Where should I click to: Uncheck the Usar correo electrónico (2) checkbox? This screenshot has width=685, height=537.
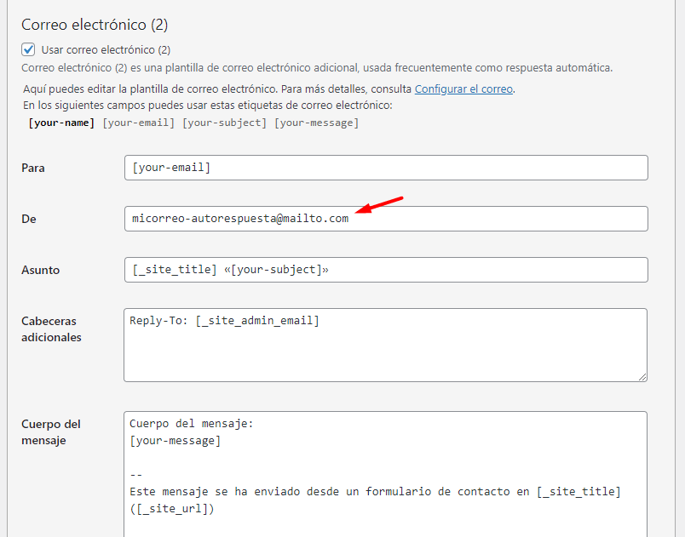point(28,49)
